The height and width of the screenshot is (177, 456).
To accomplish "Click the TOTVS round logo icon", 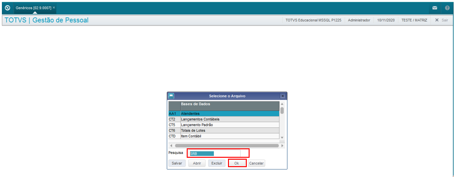I will pos(8,8).
